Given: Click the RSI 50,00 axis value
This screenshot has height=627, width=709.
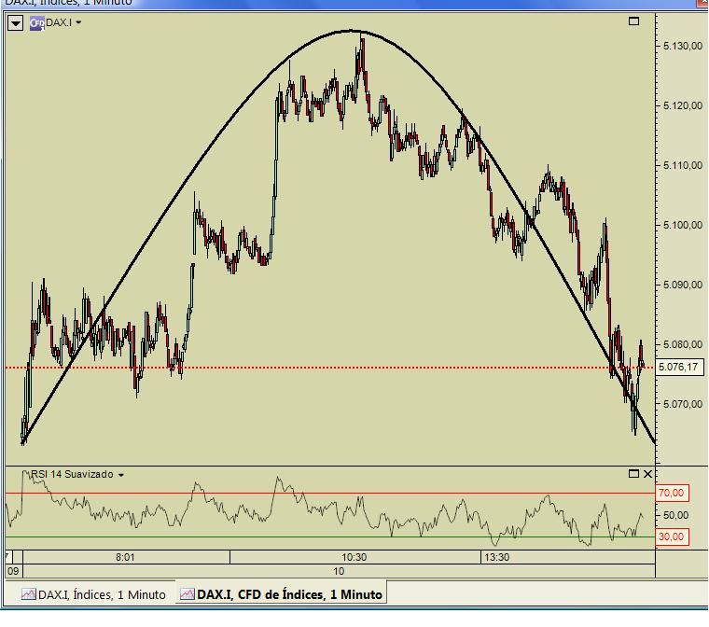Looking at the screenshot, I should click(x=675, y=515).
